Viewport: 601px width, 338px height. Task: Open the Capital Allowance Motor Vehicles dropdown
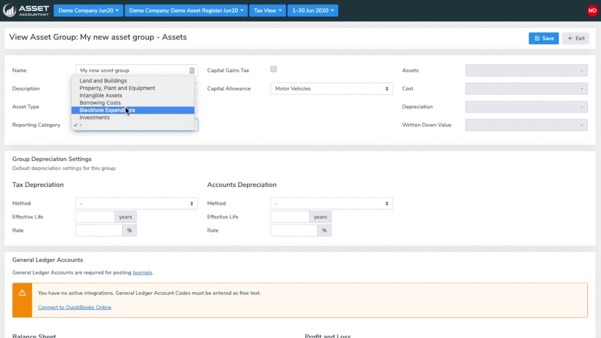(x=331, y=89)
